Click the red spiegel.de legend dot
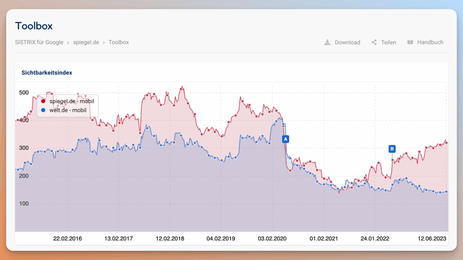 tap(43, 101)
